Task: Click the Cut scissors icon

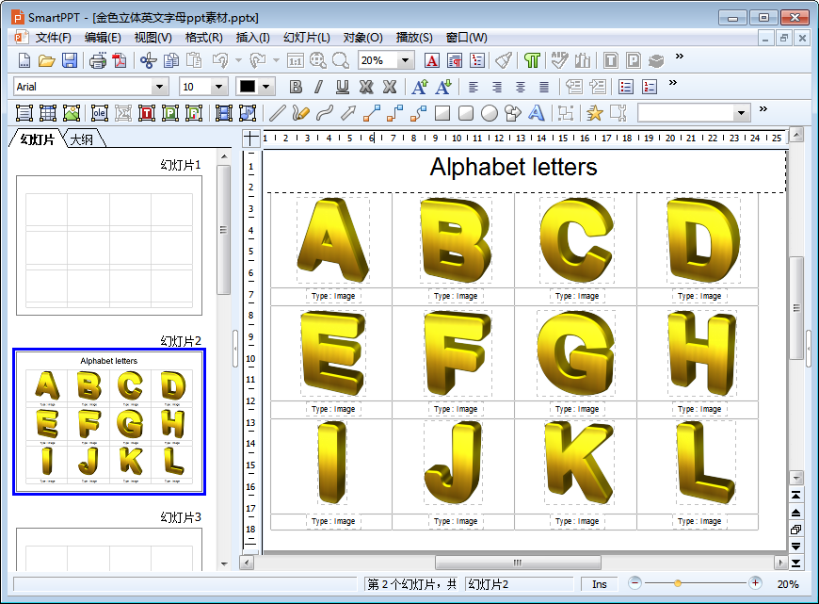Action: pyautogui.click(x=148, y=60)
